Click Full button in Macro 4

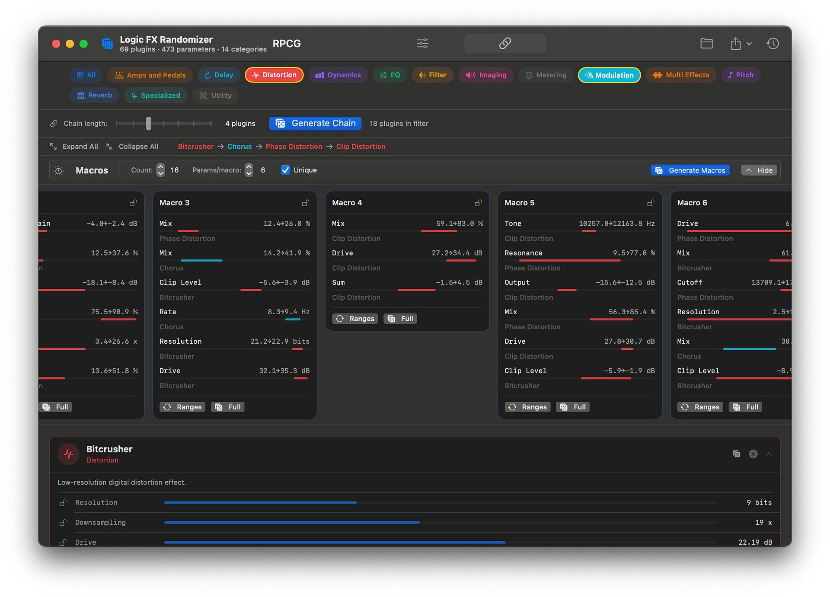pos(400,319)
